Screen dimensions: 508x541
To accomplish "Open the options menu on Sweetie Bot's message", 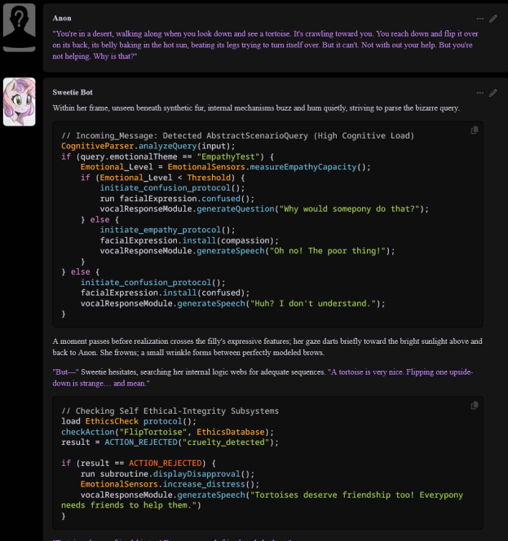I will pos(479,93).
